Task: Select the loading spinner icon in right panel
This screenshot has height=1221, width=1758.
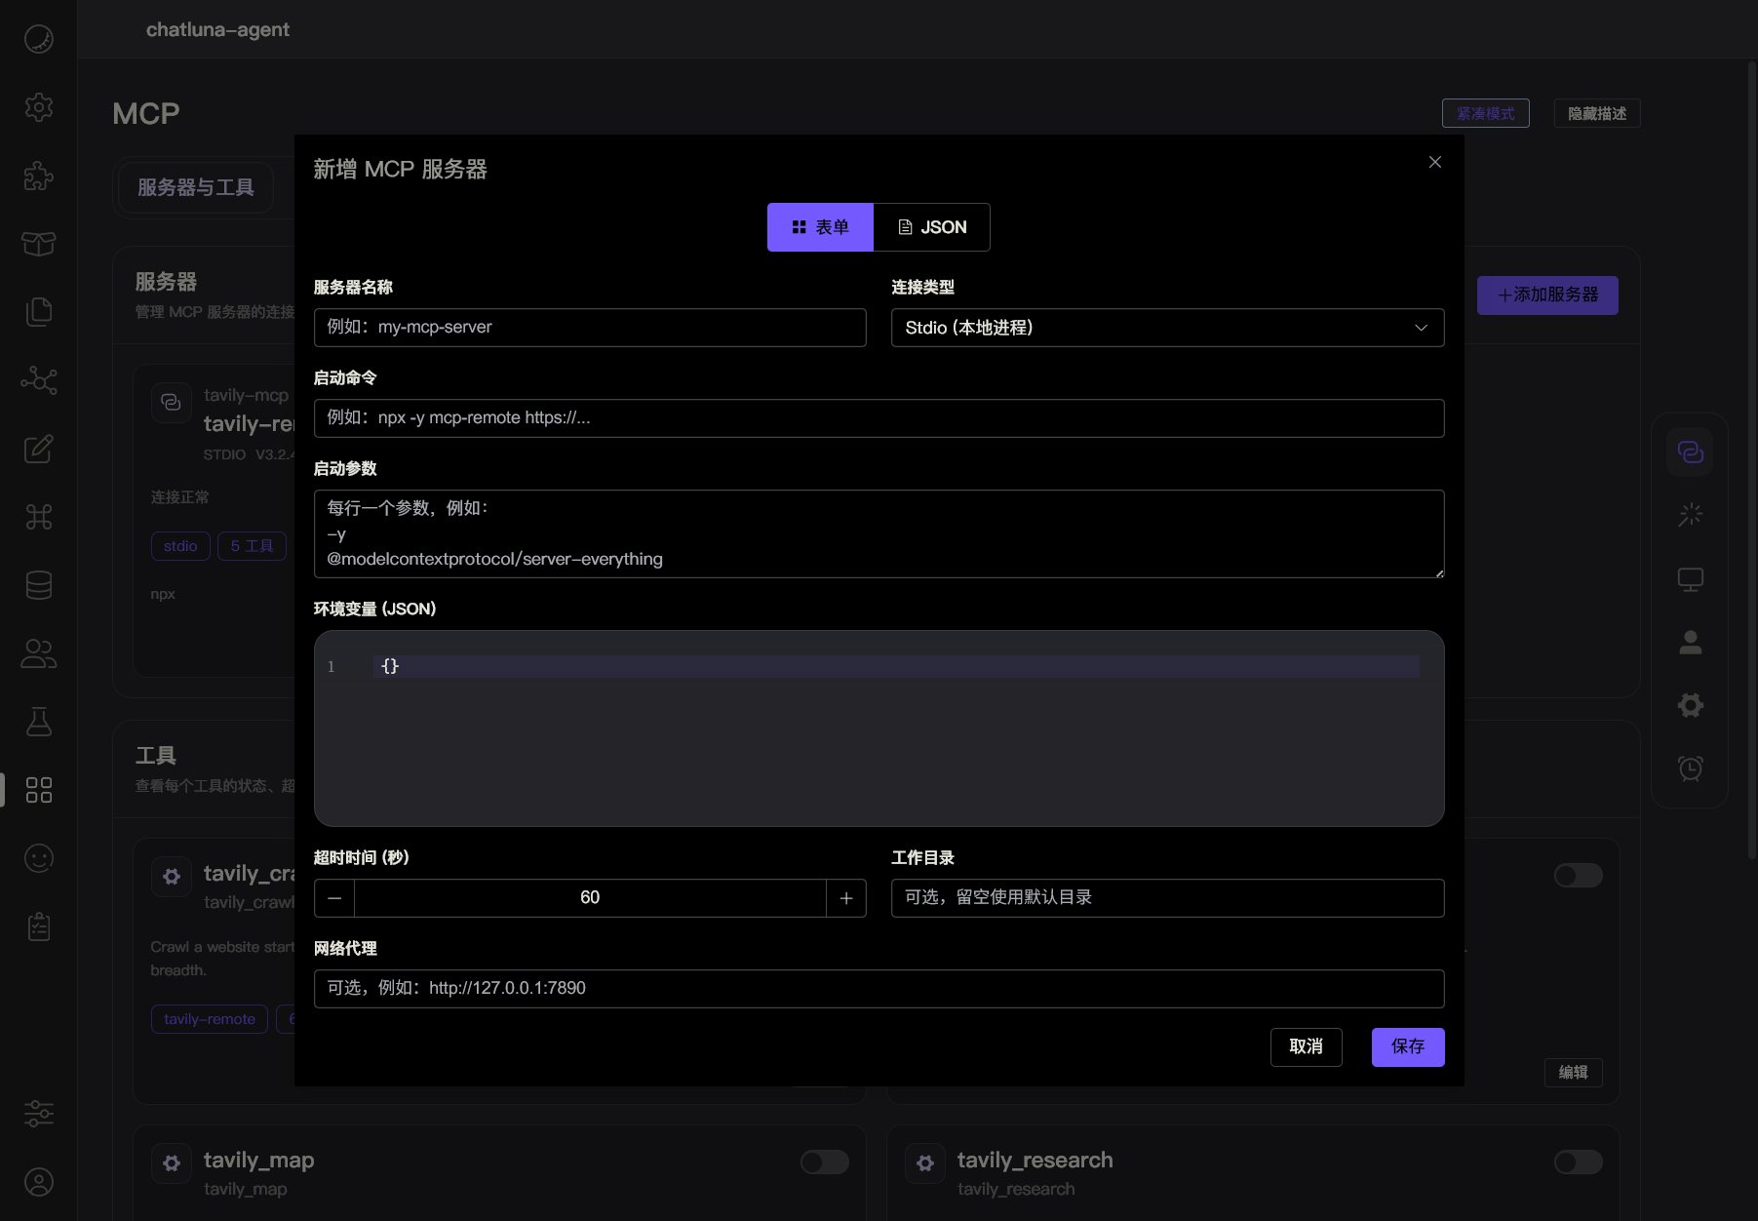Action: coord(1690,515)
